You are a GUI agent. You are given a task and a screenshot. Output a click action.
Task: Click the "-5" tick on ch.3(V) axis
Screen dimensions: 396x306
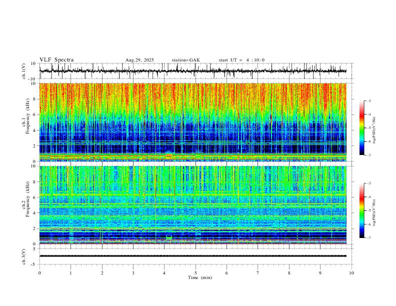point(34,264)
